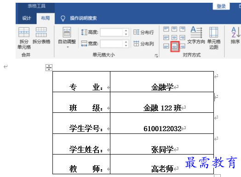241x177 pixels.
Task: Click the table cell '班 级:'
Action: click(x=81, y=102)
